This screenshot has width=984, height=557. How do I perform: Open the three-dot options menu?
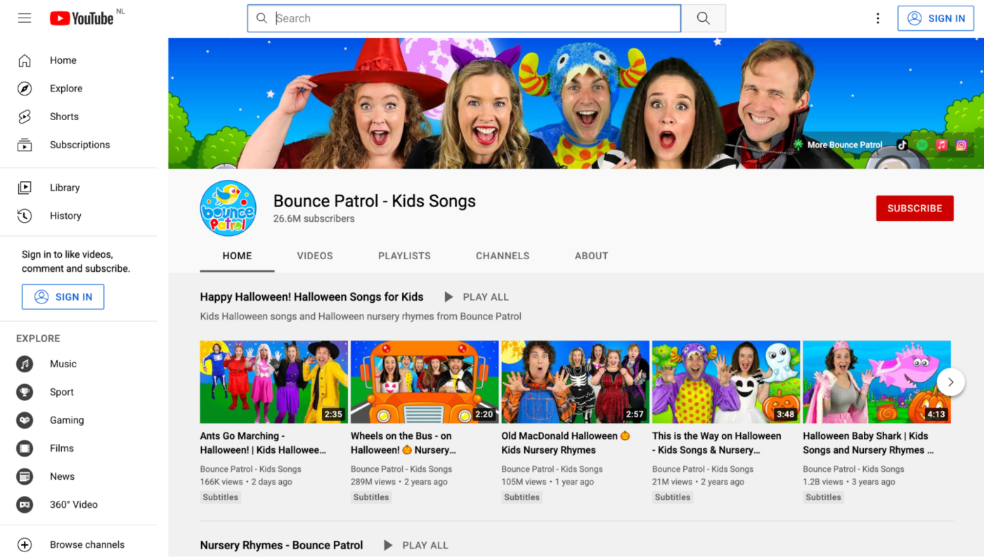point(877,18)
